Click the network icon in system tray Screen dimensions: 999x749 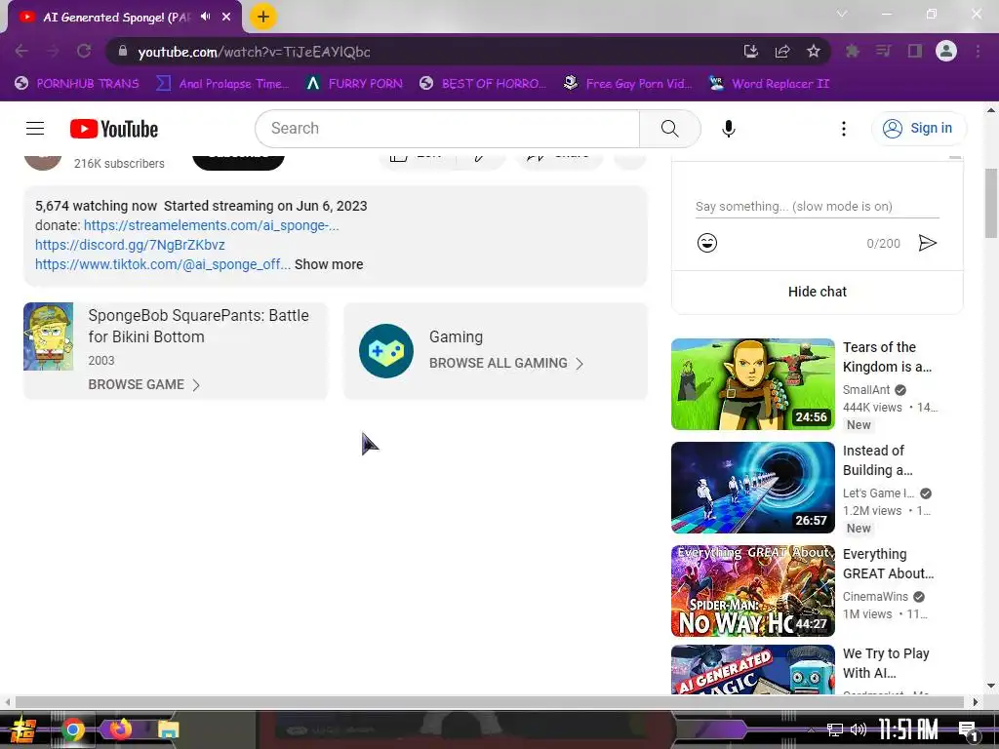click(835, 729)
